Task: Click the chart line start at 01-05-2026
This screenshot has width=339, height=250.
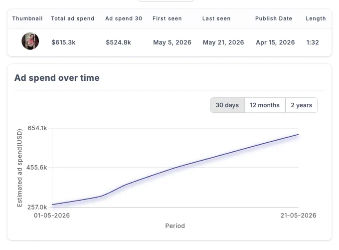Action: [52, 205]
